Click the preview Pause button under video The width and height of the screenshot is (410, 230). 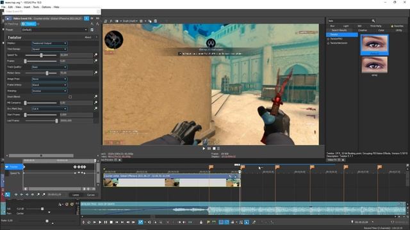point(209,148)
